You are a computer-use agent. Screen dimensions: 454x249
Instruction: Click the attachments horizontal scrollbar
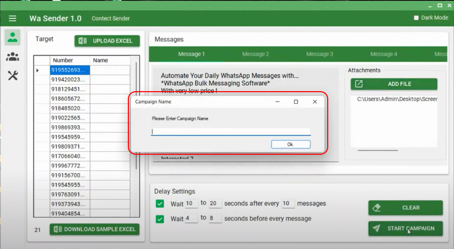click(377, 150)
